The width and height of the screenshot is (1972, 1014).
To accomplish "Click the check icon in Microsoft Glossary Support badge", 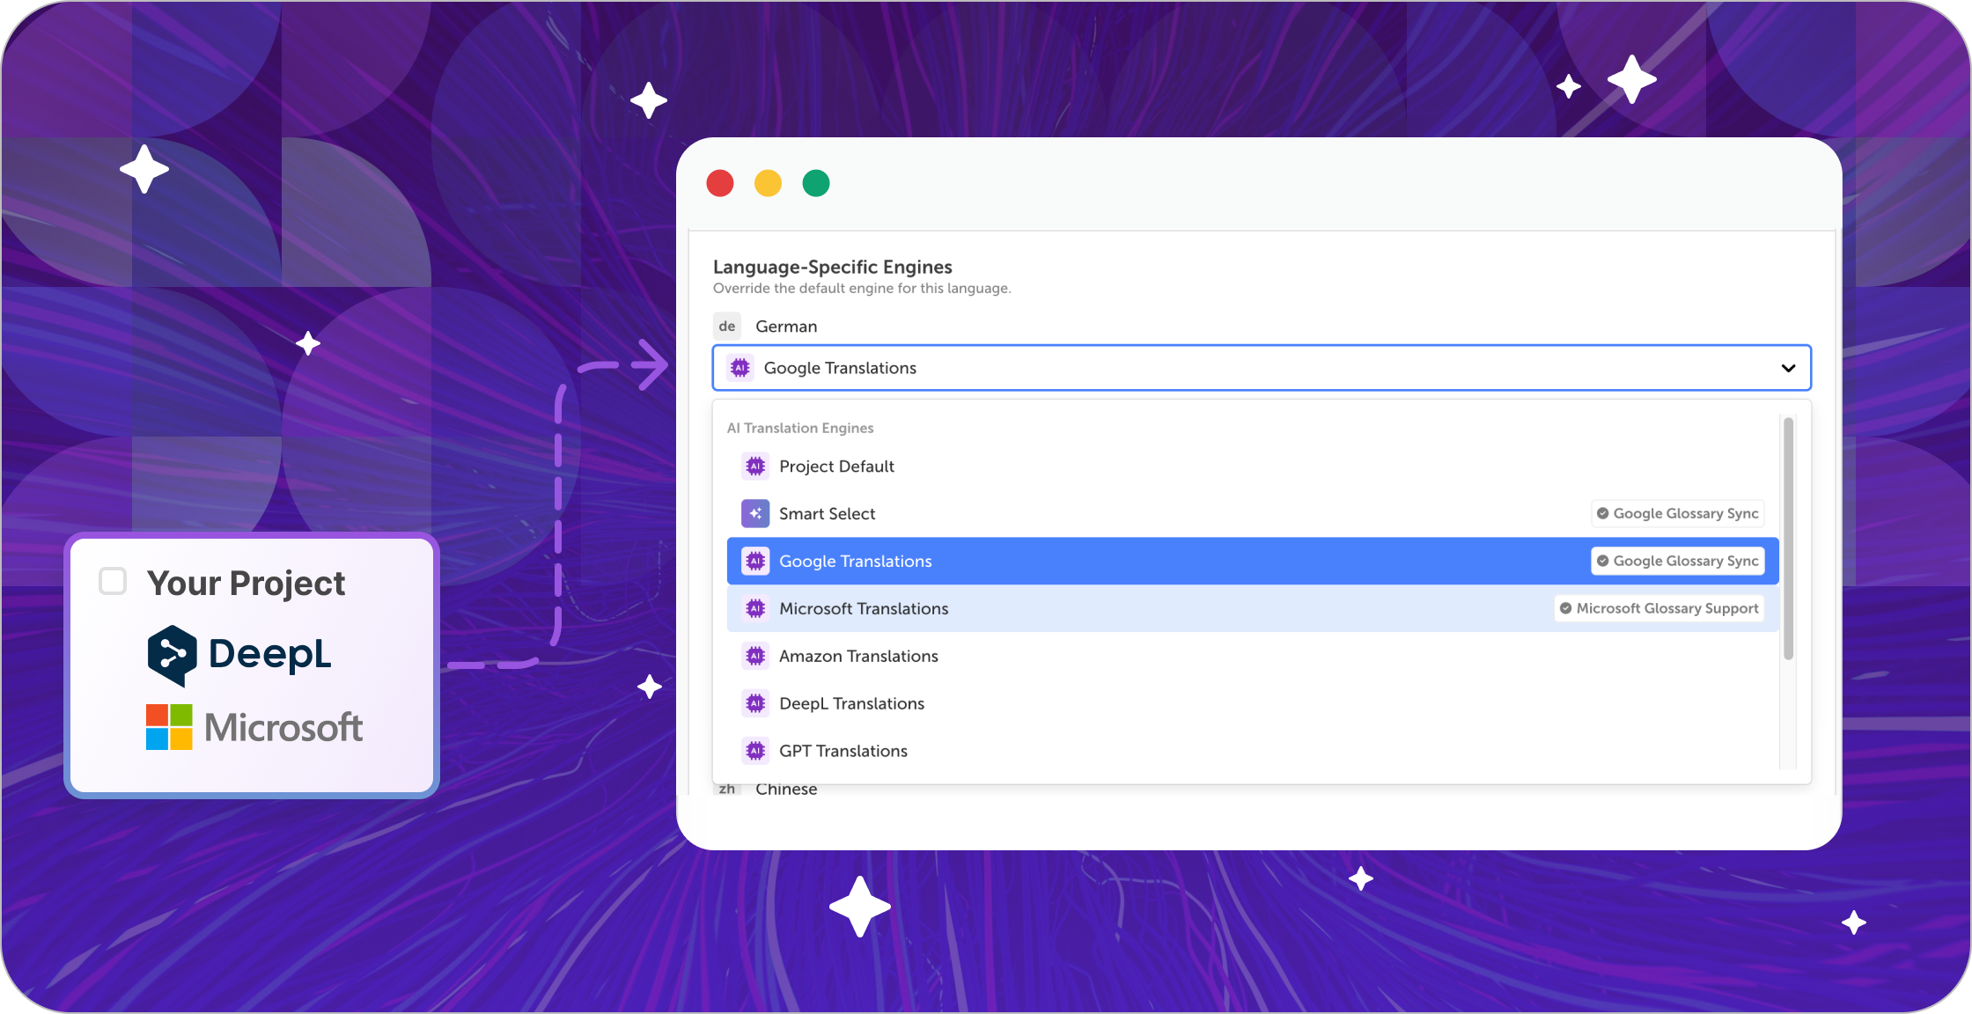I will [x=1566, y=608].
